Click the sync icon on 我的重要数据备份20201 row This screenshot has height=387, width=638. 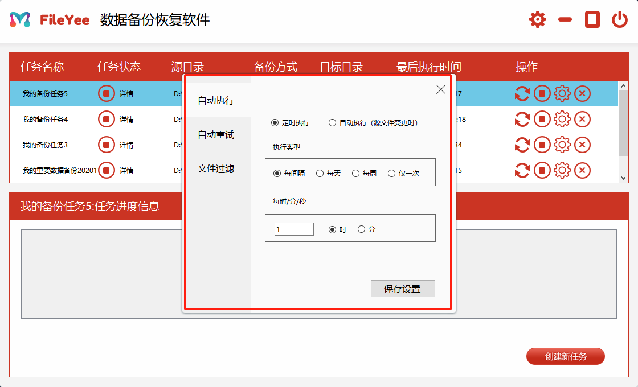tap(522, 170)
